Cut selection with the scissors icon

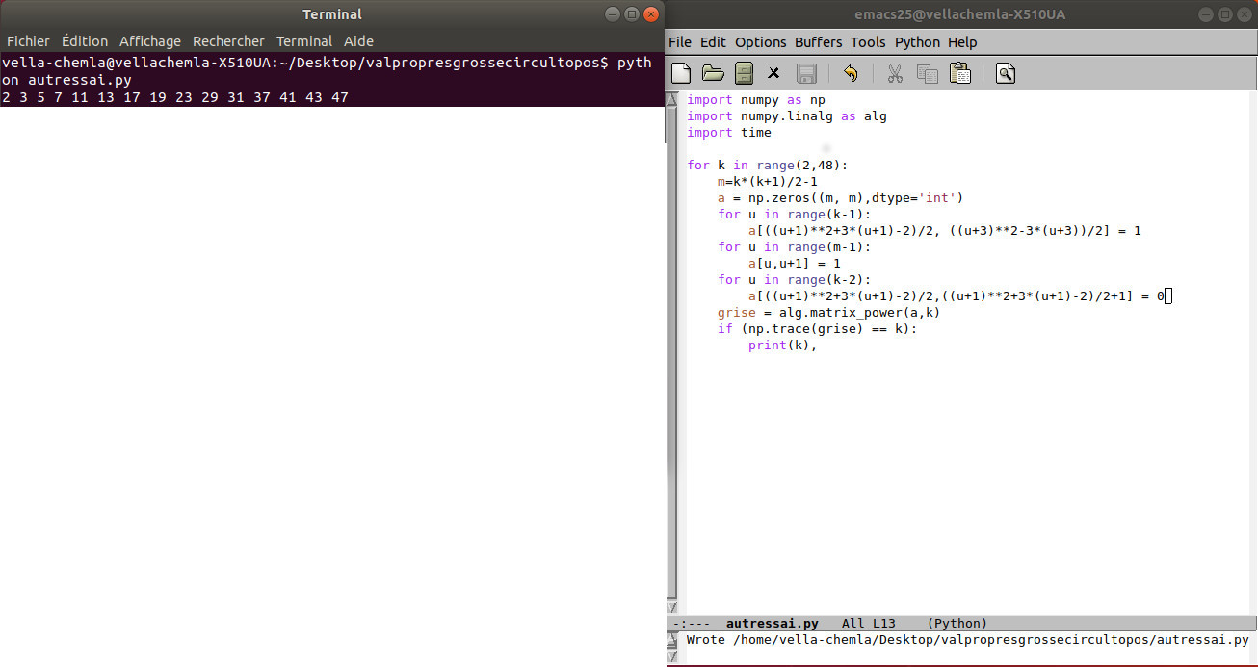pyautogui.click(x=895, y=73)
